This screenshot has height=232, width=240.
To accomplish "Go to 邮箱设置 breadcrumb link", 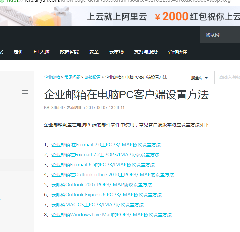I will (x=93, y=77).
